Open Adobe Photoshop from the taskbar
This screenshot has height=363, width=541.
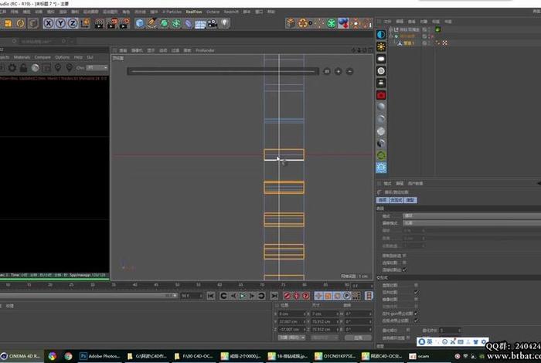(x=100, y=356)
